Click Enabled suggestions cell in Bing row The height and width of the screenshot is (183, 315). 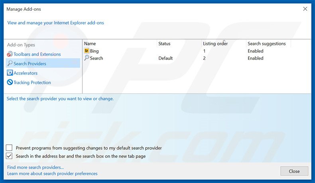click(x=255, y=51)
